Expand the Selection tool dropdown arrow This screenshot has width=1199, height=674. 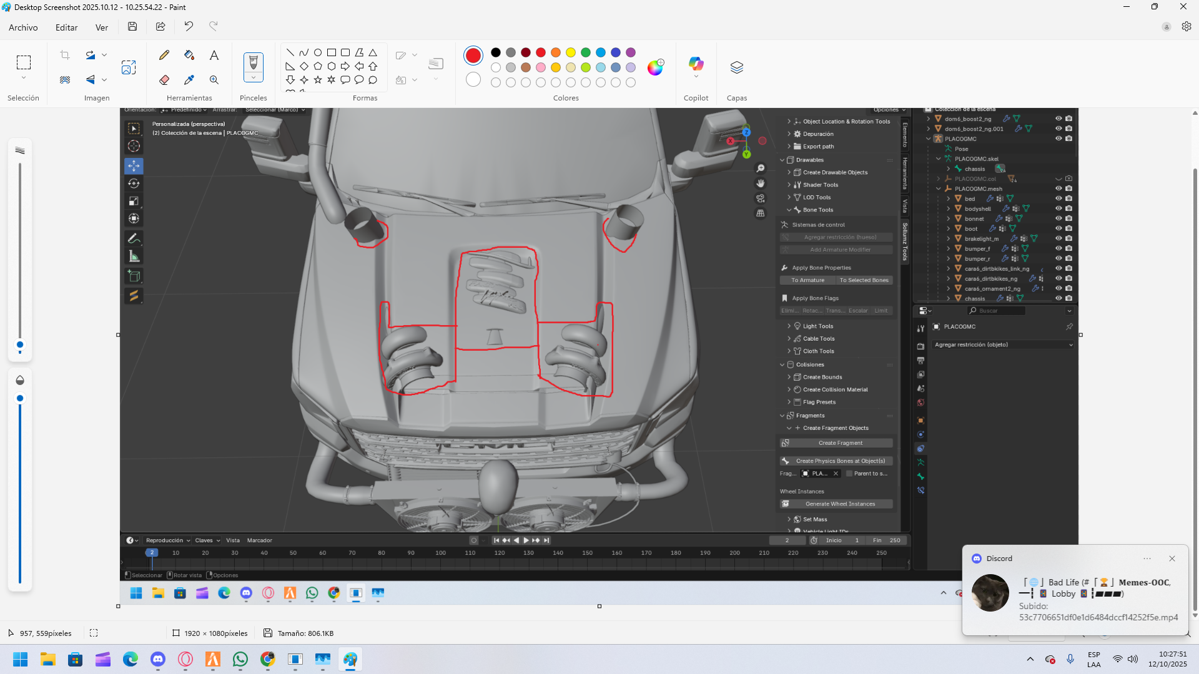point(24,78)
